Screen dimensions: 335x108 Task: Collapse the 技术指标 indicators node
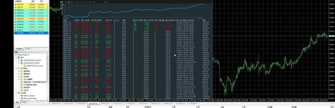(x=16, y=69)
